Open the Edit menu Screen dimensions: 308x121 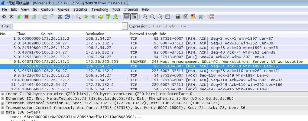pos(14,9)
